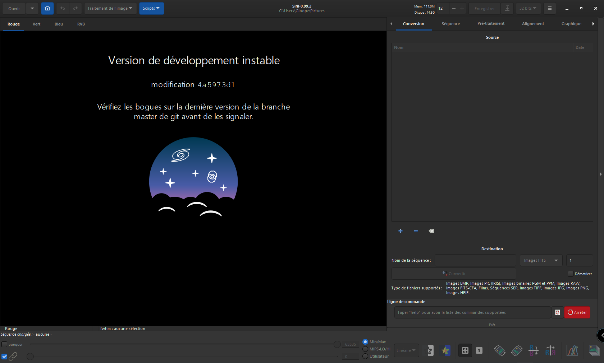Expand the Scripts dropdown
Viewport: 604px width, 363px height.
coord(151,8)
